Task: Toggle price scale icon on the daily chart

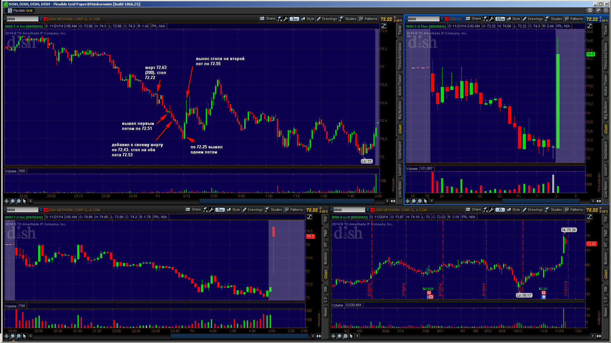Action: (589, 217)
